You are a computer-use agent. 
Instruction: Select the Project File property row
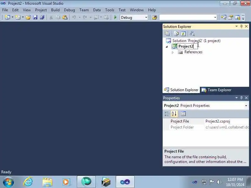pyautogui.click(x=206, y=121)
